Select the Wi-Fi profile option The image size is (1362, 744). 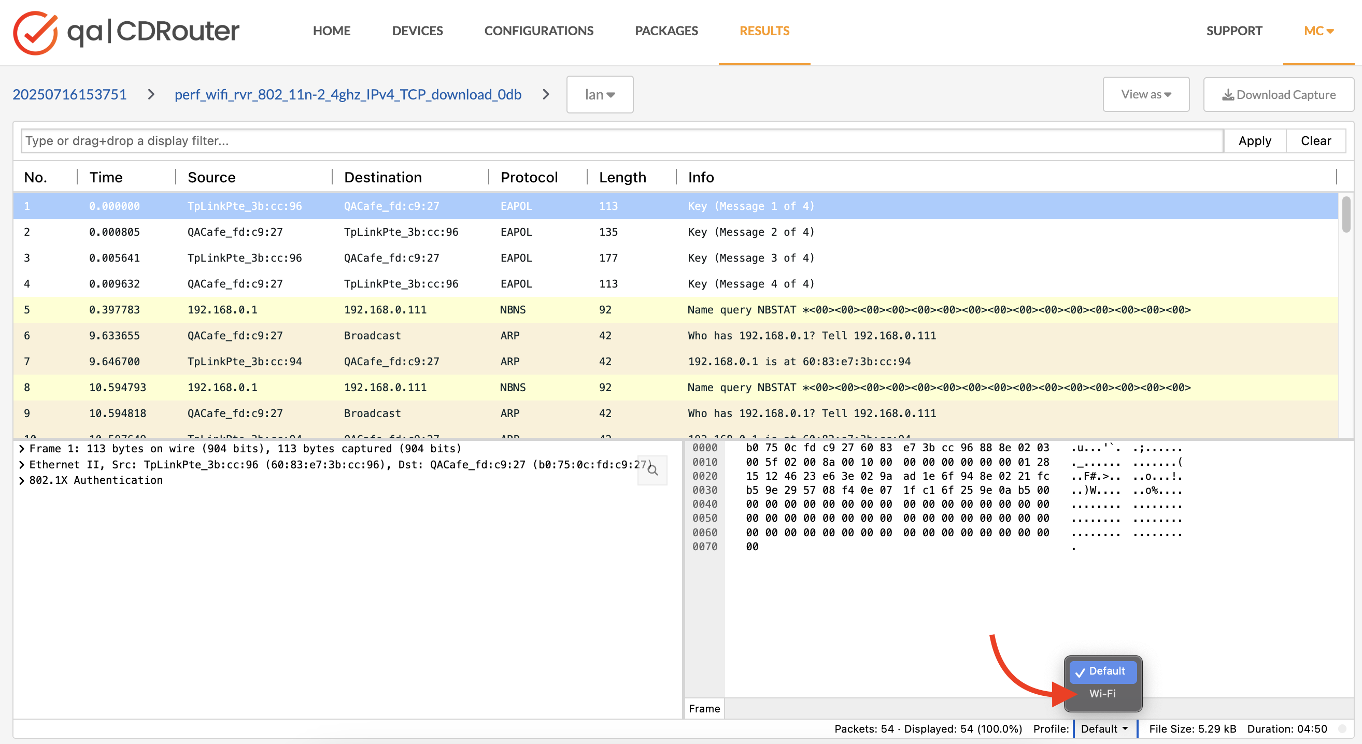click(1102, 693)
